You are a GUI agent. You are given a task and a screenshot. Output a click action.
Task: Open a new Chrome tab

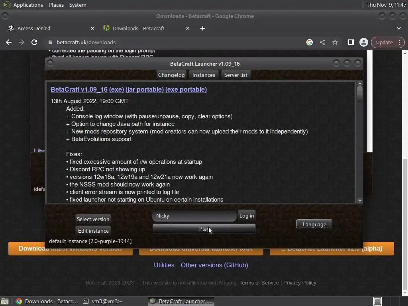pyautogui.click(x=203, y=28)
